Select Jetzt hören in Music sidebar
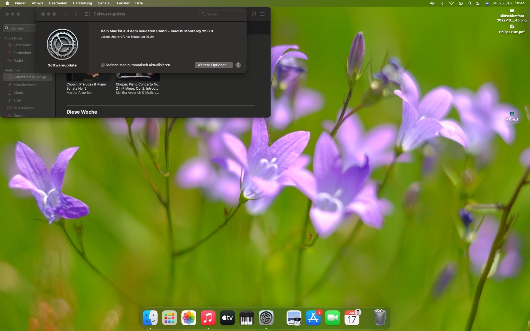 pyautogui.click(x=23, y=45)
